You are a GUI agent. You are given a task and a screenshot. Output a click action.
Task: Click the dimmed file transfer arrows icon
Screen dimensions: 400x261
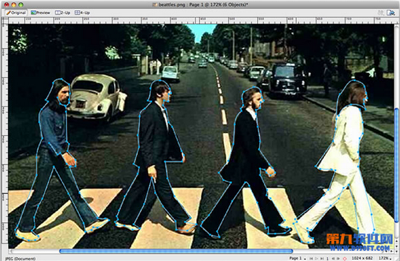381,13
